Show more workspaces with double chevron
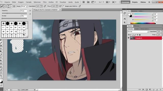This screenshot has height=91, width=163. pos(149,2)
